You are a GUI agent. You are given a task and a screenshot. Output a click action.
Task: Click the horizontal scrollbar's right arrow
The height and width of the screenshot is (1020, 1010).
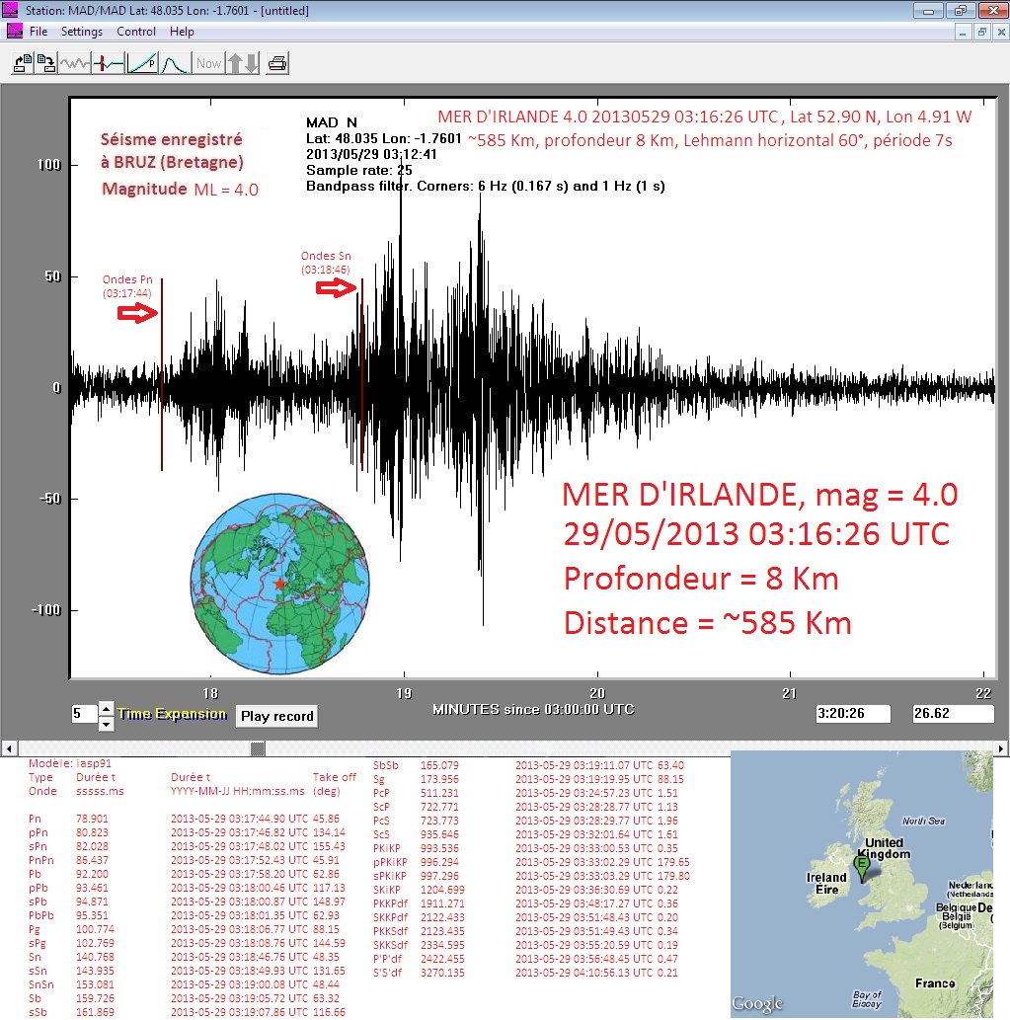[x=1001, y=749]
